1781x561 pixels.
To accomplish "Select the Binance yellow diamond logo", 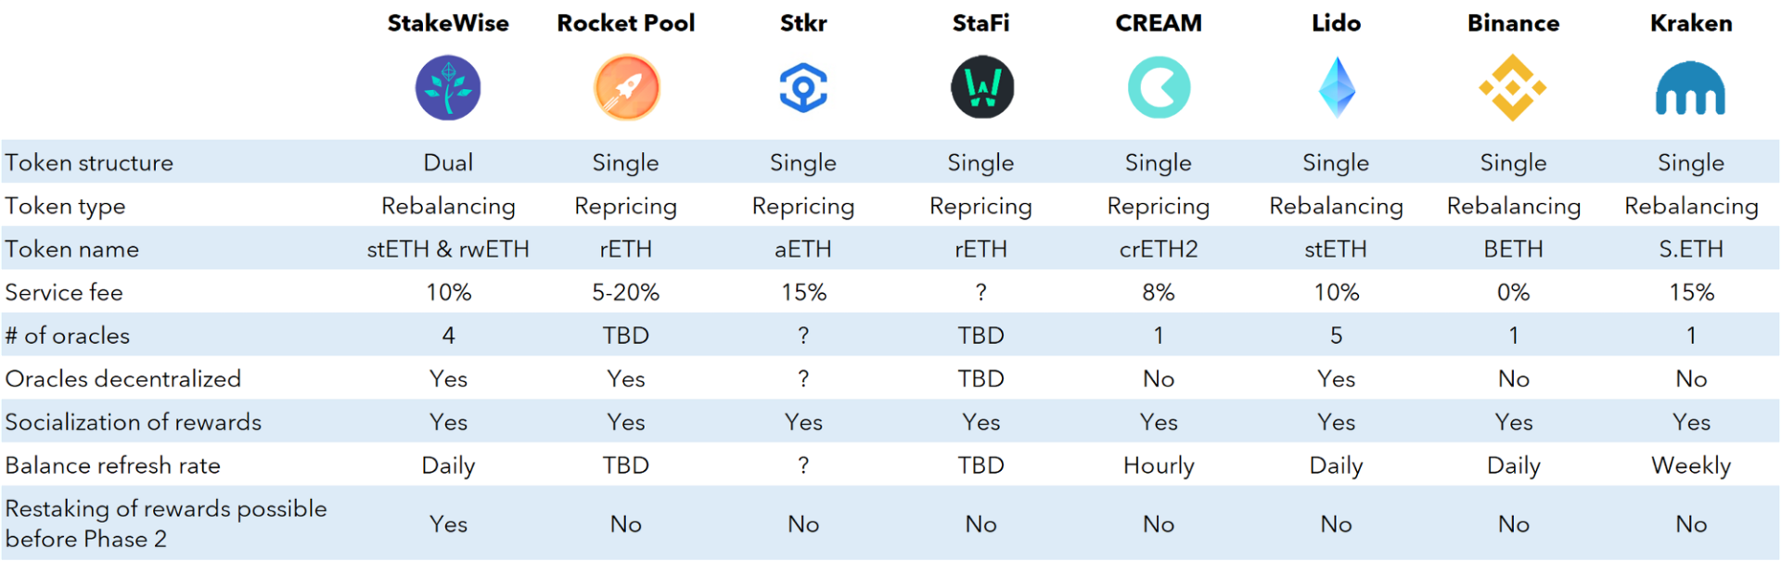I will 1513,88.
